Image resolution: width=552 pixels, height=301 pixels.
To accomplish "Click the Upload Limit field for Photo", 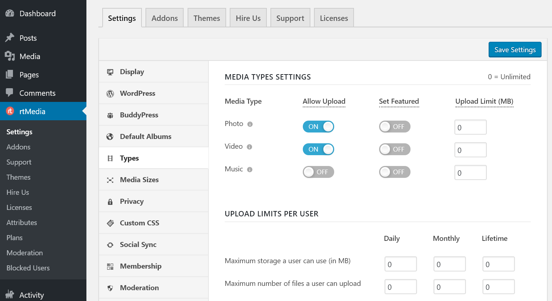I will click(470, 127).
